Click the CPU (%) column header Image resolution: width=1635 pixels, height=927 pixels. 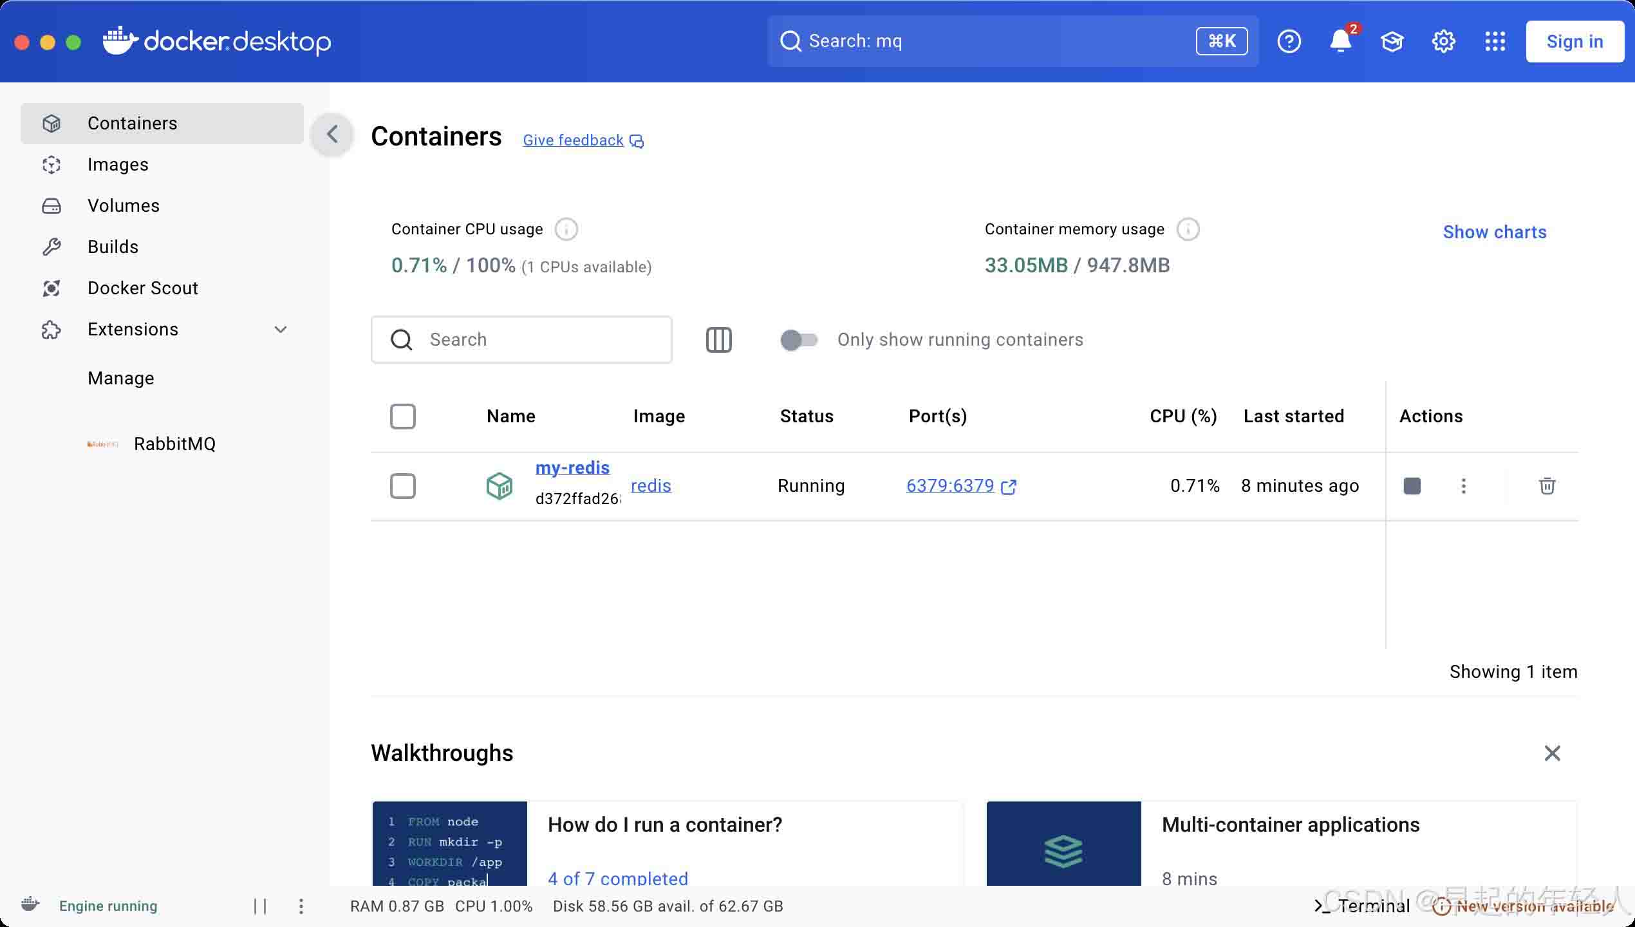[x=1183, y=417]
